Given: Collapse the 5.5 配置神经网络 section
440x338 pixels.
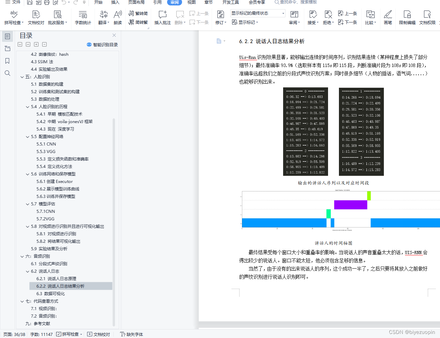Looking at the screenshot, I should (x=28, y=136).
